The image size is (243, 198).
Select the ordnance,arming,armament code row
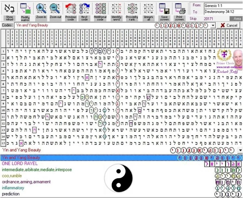pyautogui.click(x=121, y=182)
